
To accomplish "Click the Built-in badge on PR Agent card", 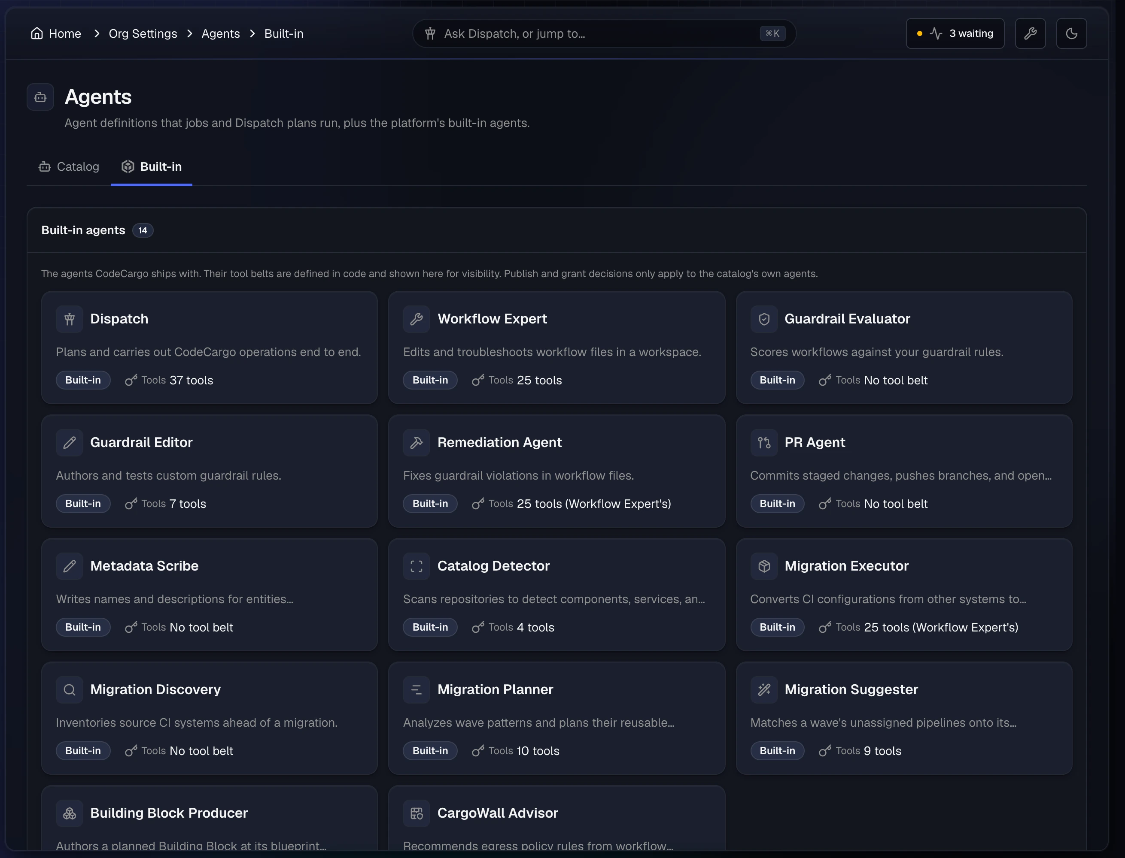I will 777,504.
